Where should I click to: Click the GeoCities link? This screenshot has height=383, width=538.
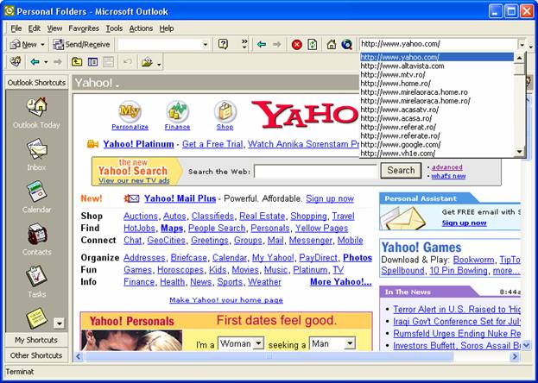pyautogui.click(x=166, y=241)
